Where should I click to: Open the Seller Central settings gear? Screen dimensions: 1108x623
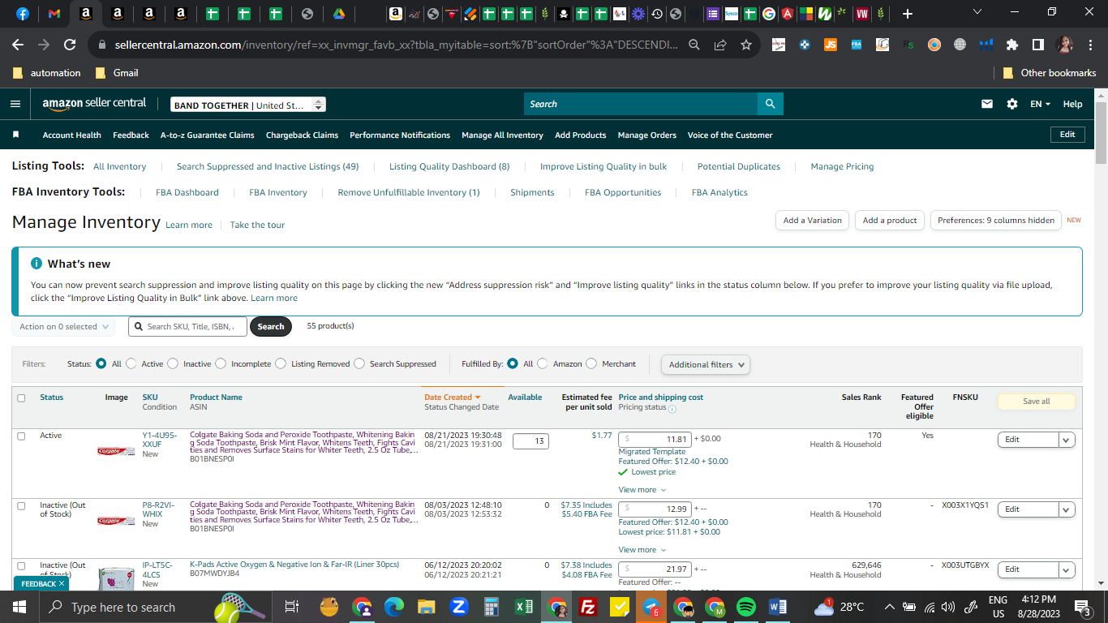click(1011, 104)
